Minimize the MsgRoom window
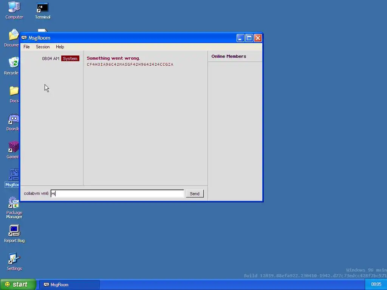 tap(240, 38)
